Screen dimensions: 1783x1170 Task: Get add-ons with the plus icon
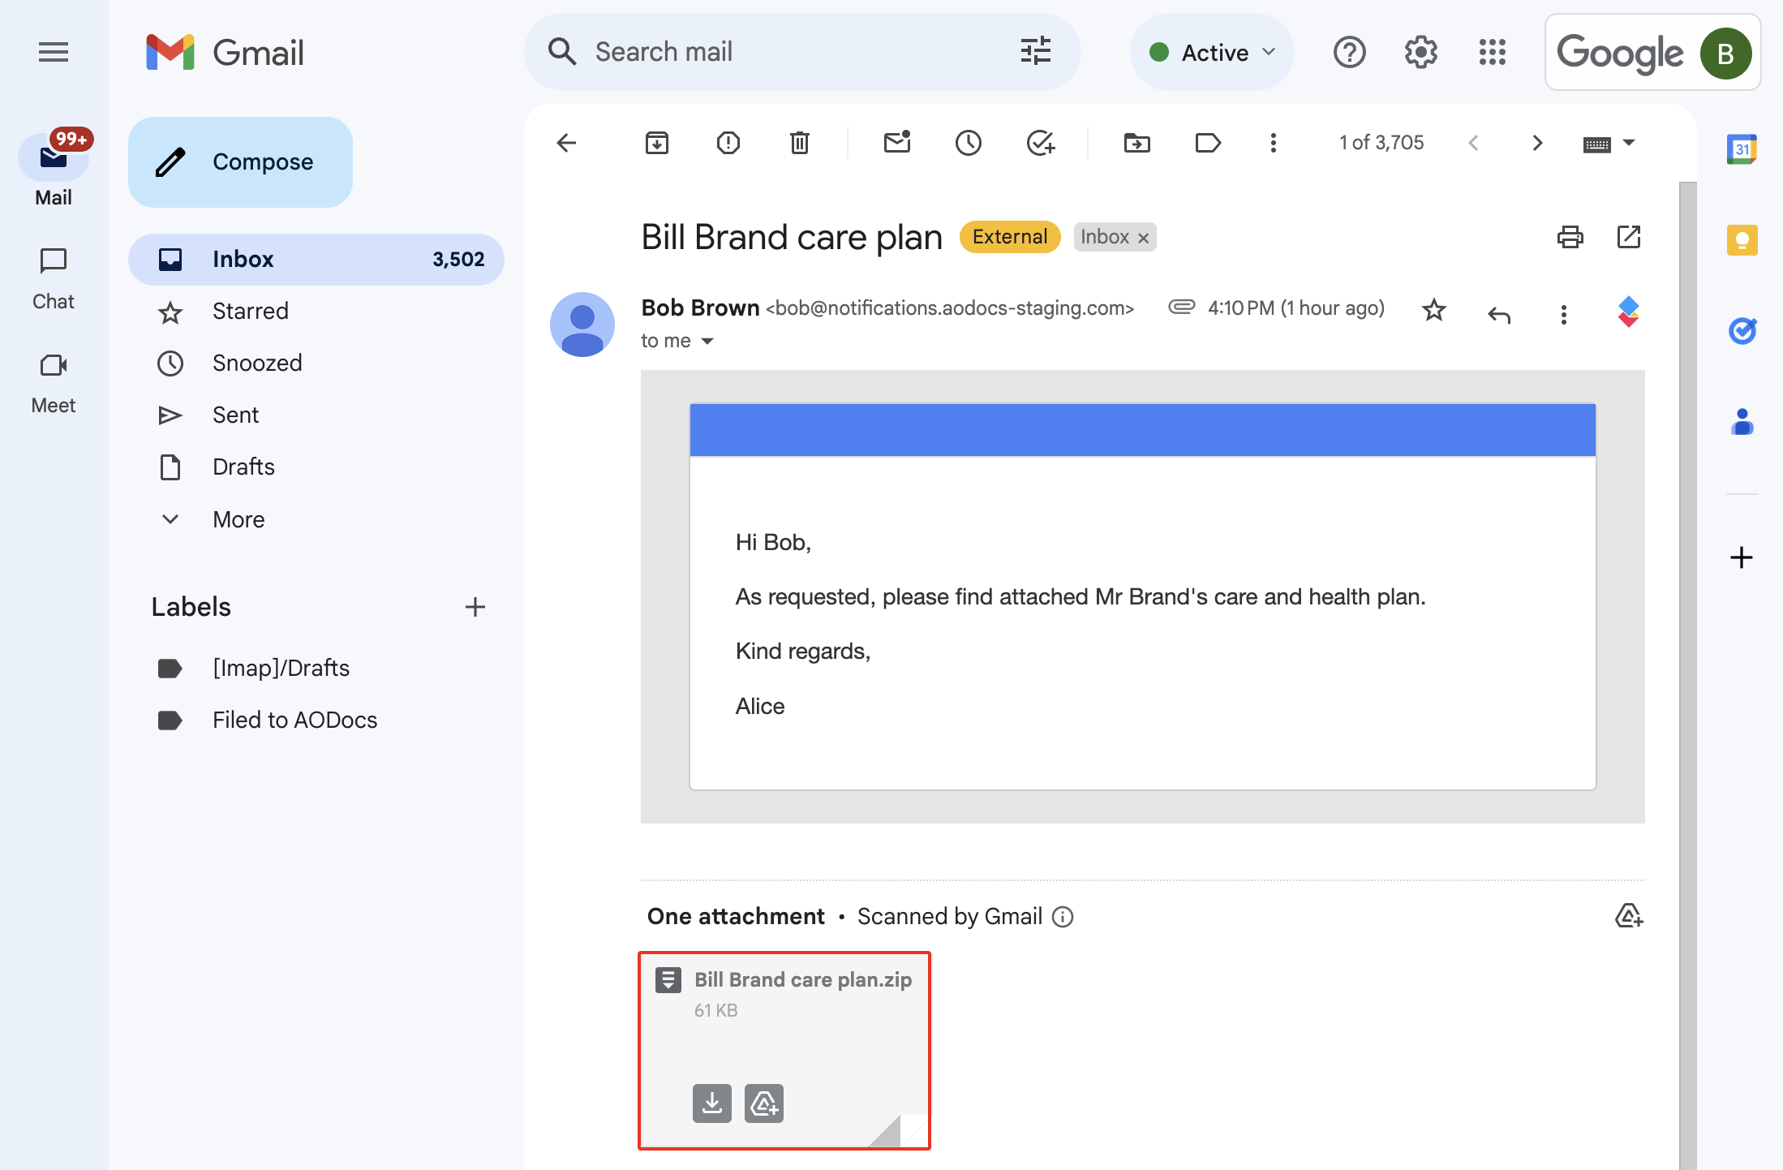click(x=1742, y=557)
